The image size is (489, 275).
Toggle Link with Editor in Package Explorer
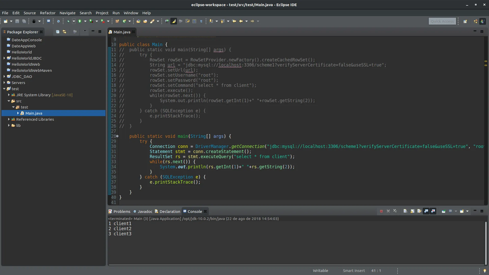click(64, 32)
